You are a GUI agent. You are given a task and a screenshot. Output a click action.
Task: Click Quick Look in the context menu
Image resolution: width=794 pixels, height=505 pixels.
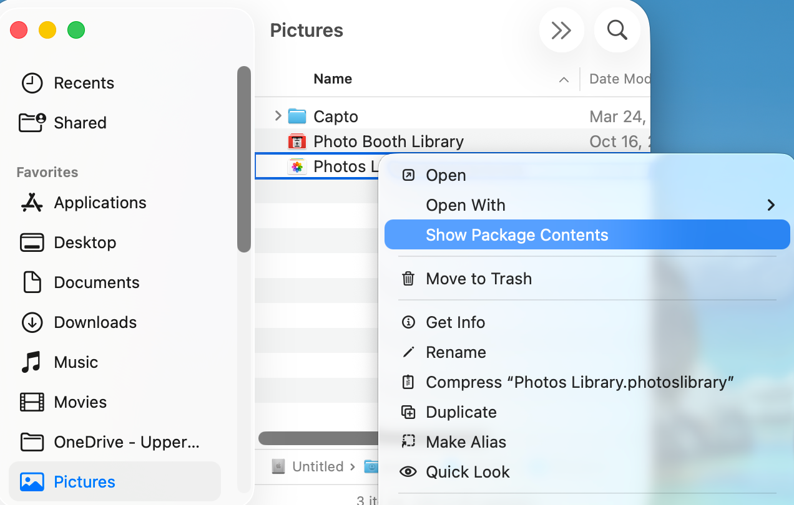tap(468, 472)
